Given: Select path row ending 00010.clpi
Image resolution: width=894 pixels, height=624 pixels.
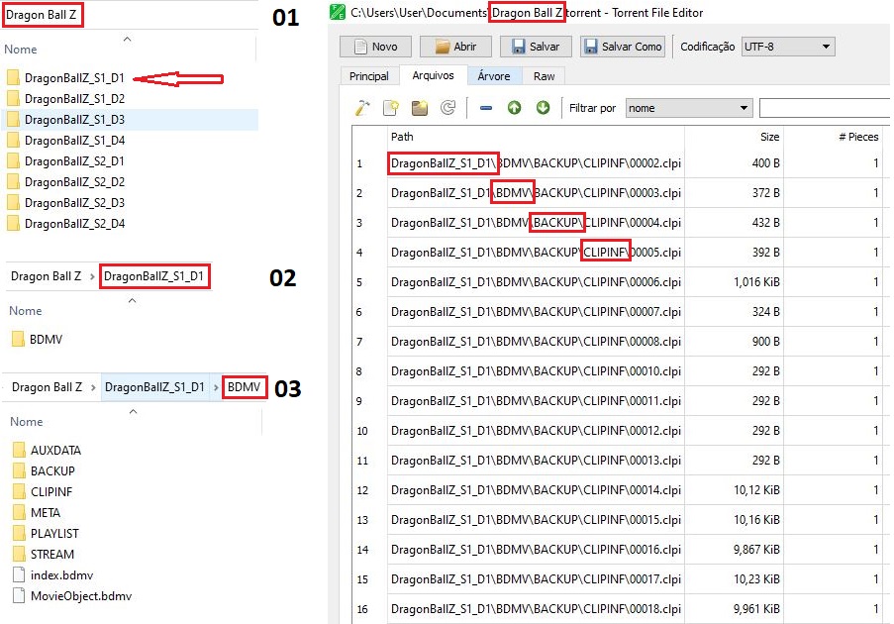Looking at the screenshot, I should coord(536,371).
